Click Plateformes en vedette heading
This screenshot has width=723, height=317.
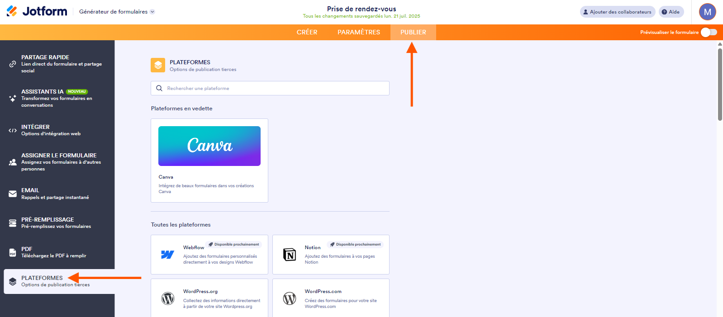tap(181, 109)
